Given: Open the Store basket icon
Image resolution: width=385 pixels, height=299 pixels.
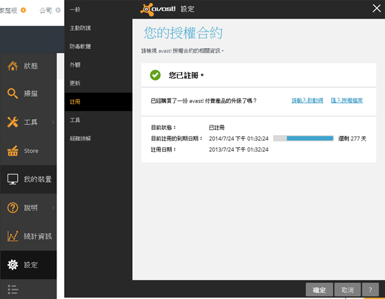Looking at the screenshot, I should coord(13,150).
